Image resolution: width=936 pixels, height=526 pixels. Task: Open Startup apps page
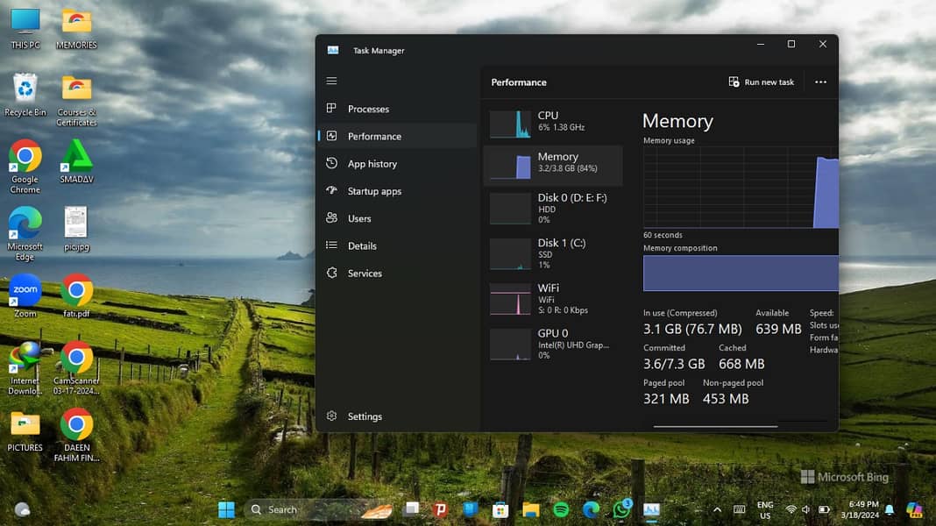click(x=374, y=191)
